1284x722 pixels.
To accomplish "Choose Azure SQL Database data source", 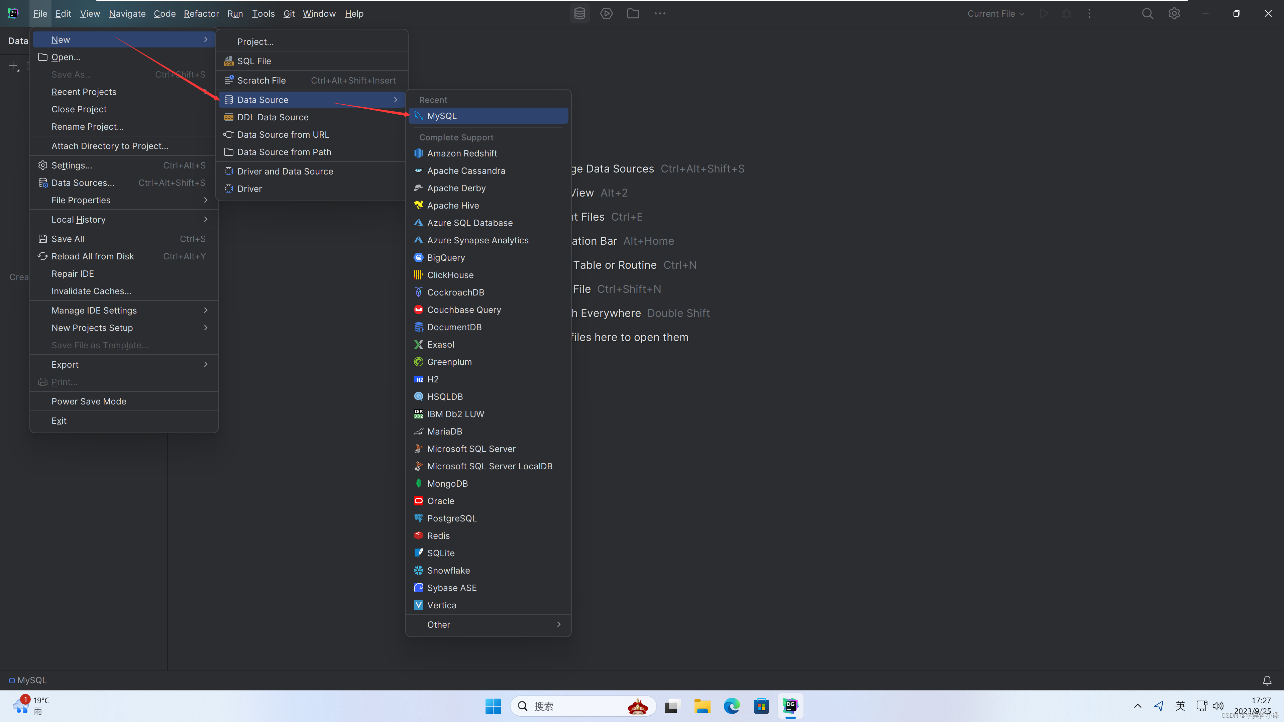I will (488, 223).
